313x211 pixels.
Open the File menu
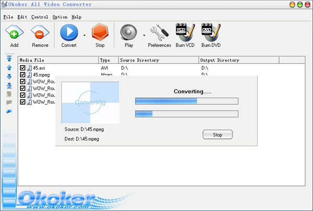click(8, 17)
